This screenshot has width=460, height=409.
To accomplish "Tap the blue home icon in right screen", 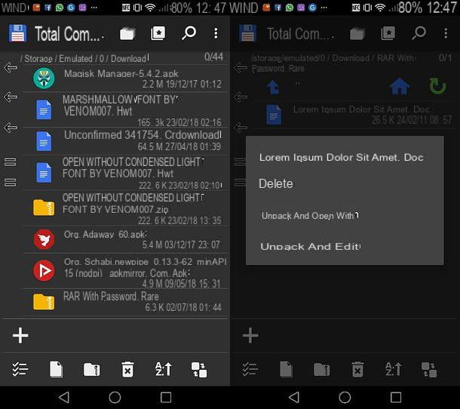I will click(x=399, y=86).
